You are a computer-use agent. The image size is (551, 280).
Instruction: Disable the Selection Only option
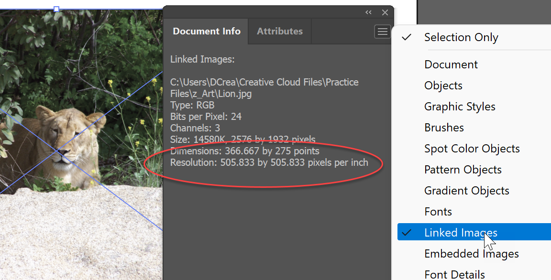(461, 37)
